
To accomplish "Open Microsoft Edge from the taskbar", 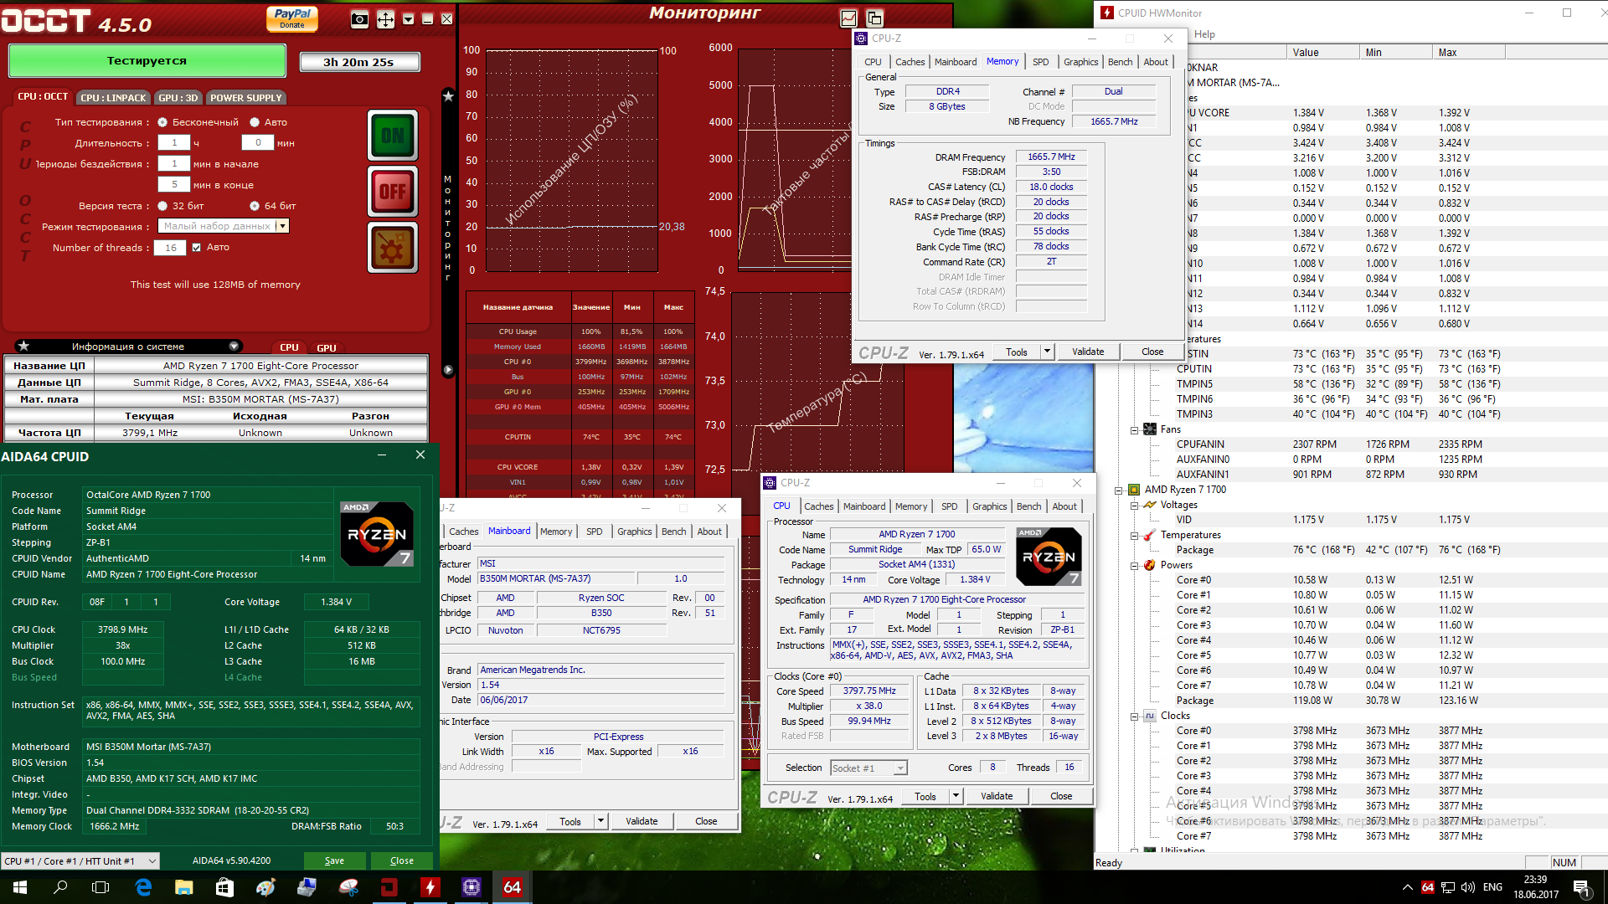I will point(143,887).
